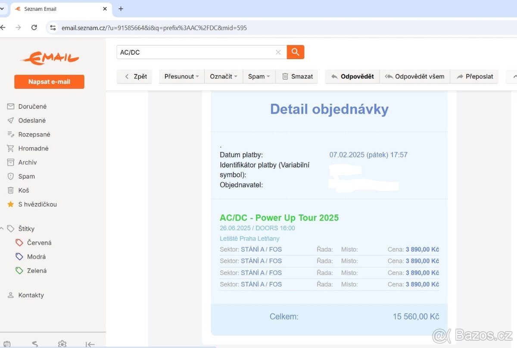Forward the email with Přeposlat
This screenshot has width=517, height=348.
pos(474,76)
